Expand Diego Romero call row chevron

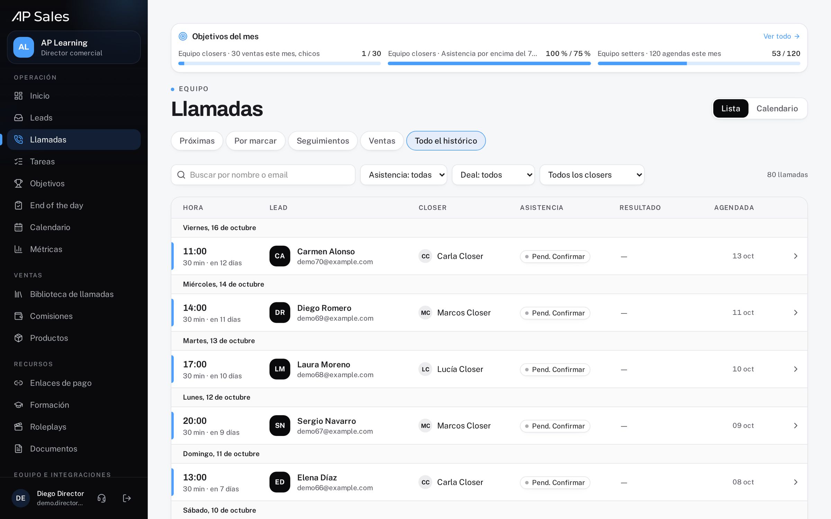pos(796,313)
